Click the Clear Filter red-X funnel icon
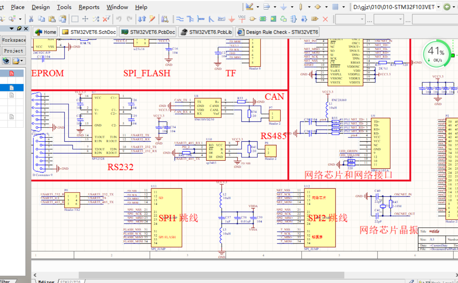Image resolution: width=458 pixels, height=283 pixels. coord(106,19)
